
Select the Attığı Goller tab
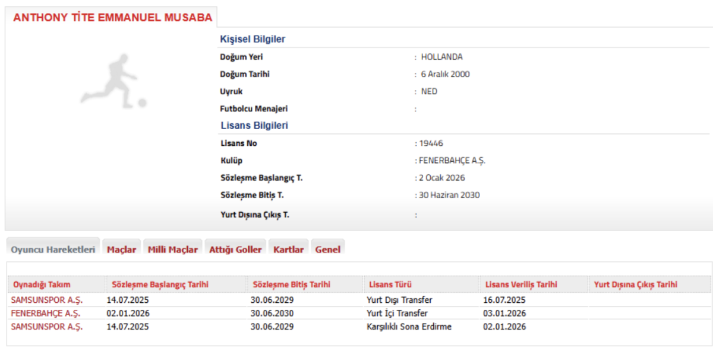(x=236, y=249)
